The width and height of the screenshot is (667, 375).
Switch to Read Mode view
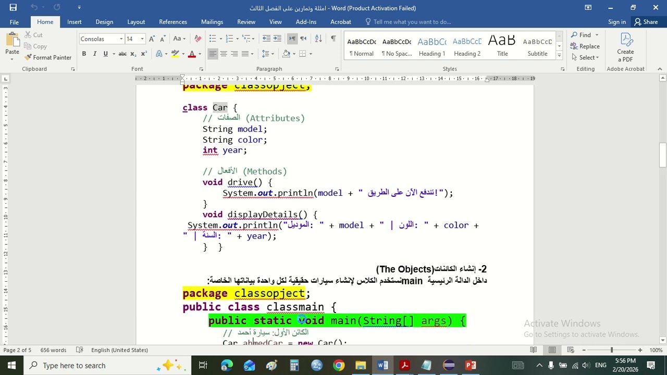(534, 350)
